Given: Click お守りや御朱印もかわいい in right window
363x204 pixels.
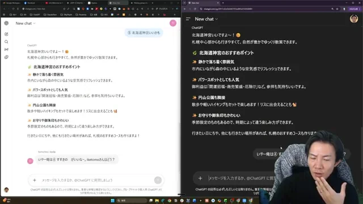Looking at the screenshot, I should tap(220, 116).
